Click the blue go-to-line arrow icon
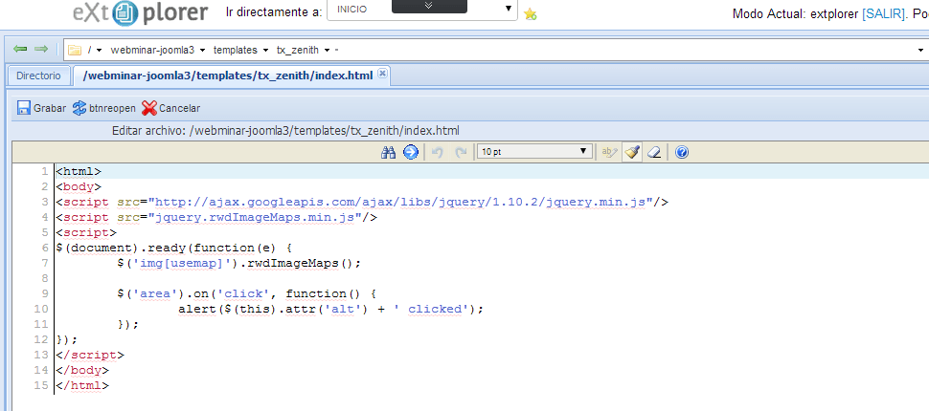929x411 pixels. [411, 153]
